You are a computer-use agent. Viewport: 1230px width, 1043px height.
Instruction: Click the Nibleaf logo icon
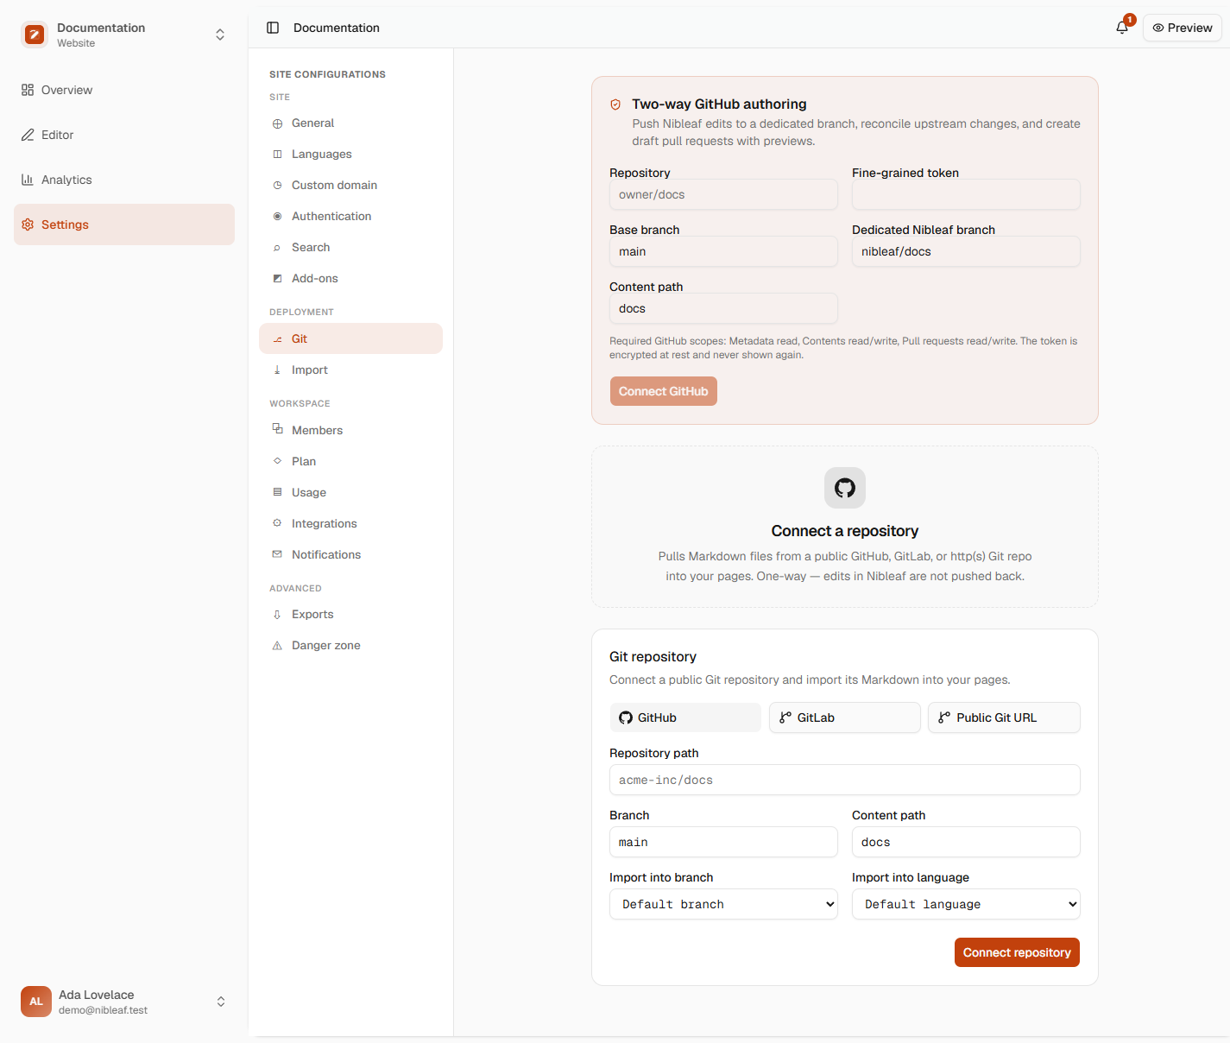tap(35, 35)
